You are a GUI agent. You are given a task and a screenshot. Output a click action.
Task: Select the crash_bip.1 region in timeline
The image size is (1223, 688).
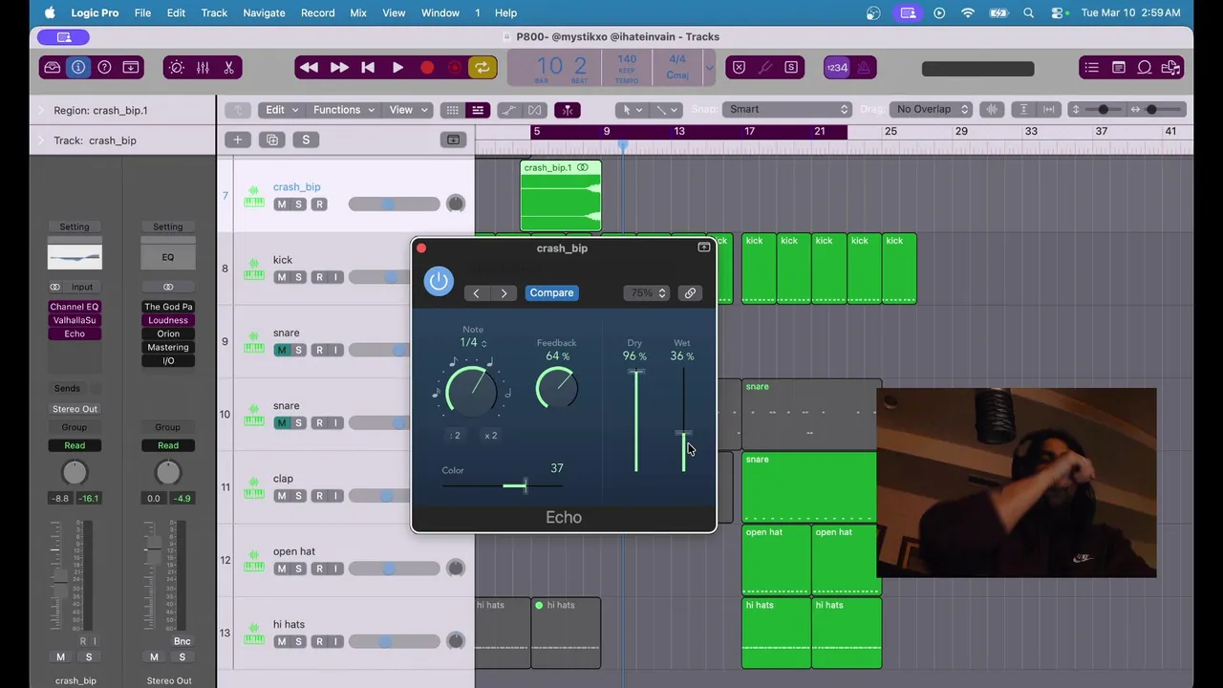561,196
